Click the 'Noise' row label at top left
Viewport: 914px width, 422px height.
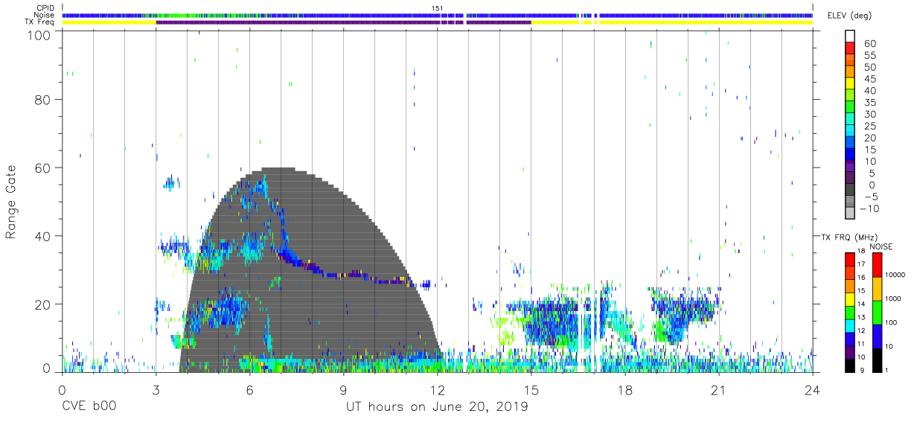click(45, 15)
